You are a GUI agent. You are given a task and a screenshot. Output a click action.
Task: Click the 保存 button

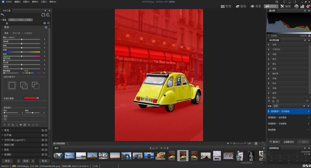(8, 161)
